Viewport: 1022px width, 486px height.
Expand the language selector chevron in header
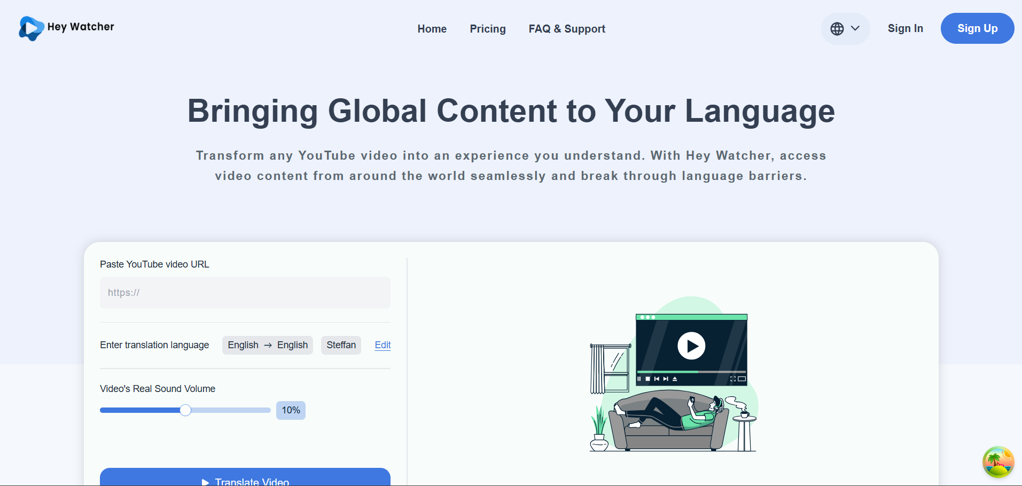[855, 28]
